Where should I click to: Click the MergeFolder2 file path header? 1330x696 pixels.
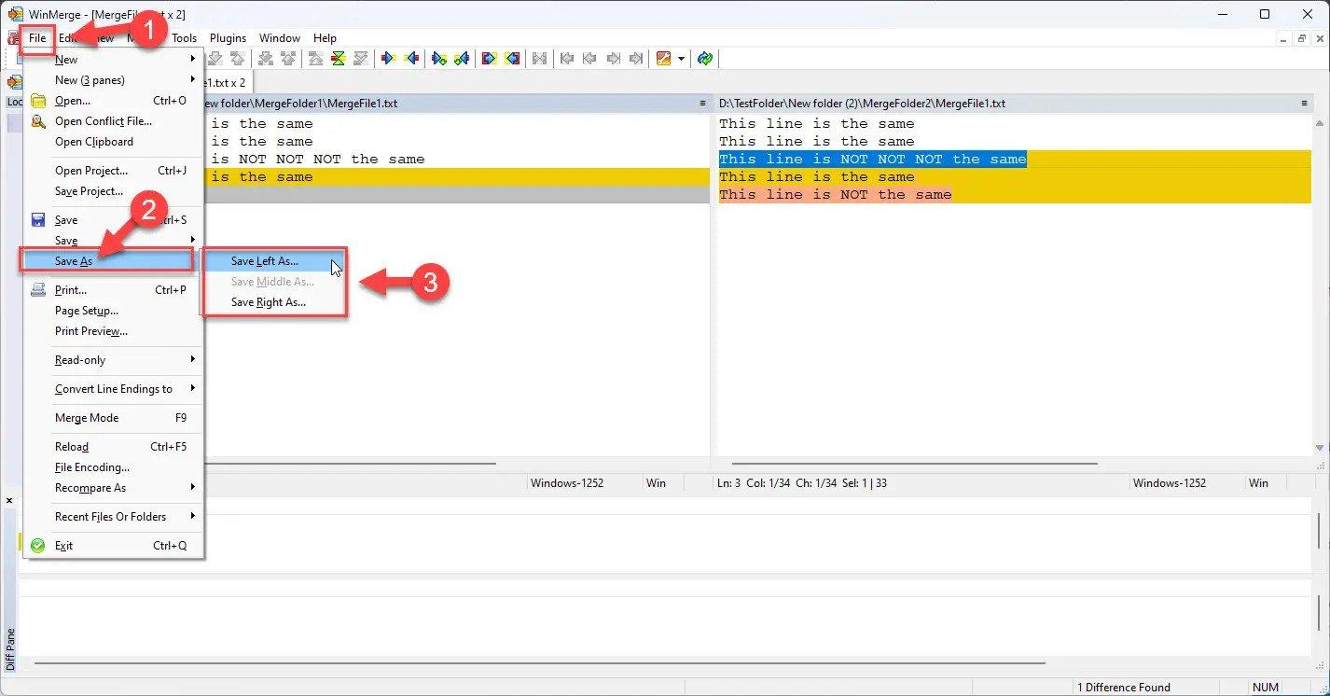click(x=862, y=104)
